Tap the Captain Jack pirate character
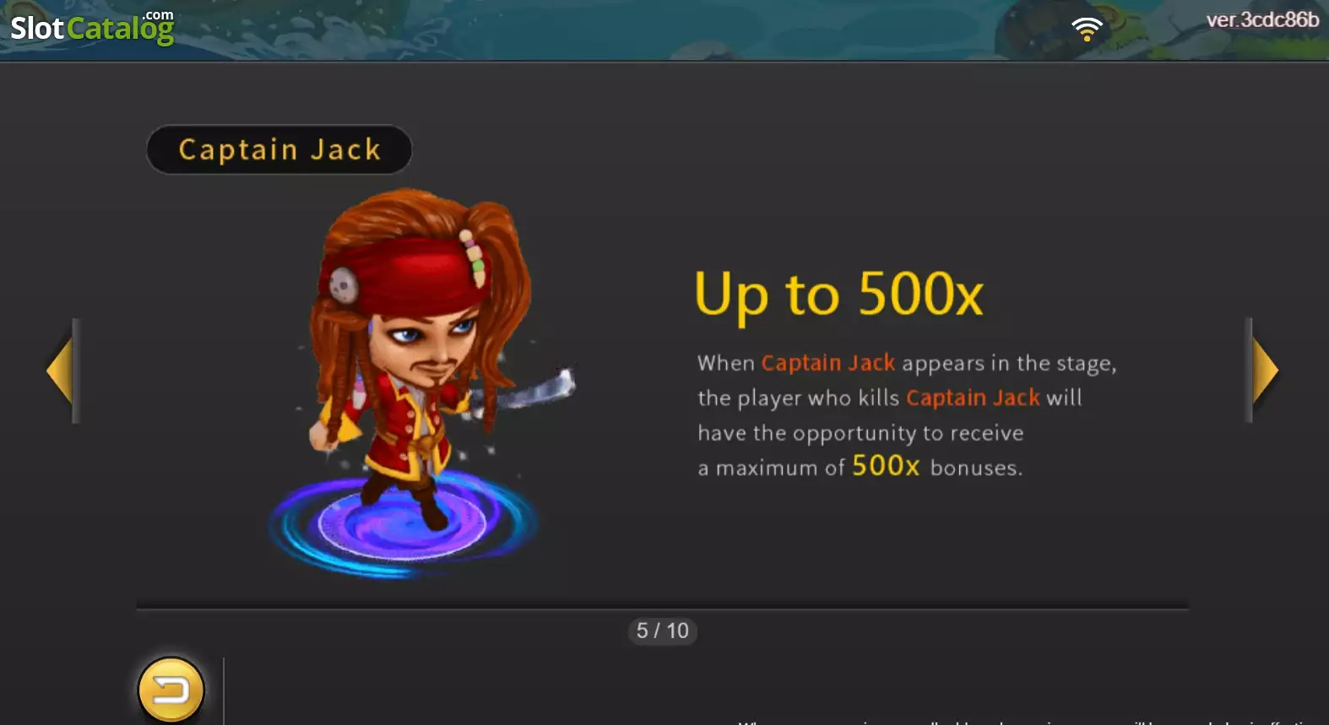The width and height of the screenshot is (1329, 725). tap(422, 354)
